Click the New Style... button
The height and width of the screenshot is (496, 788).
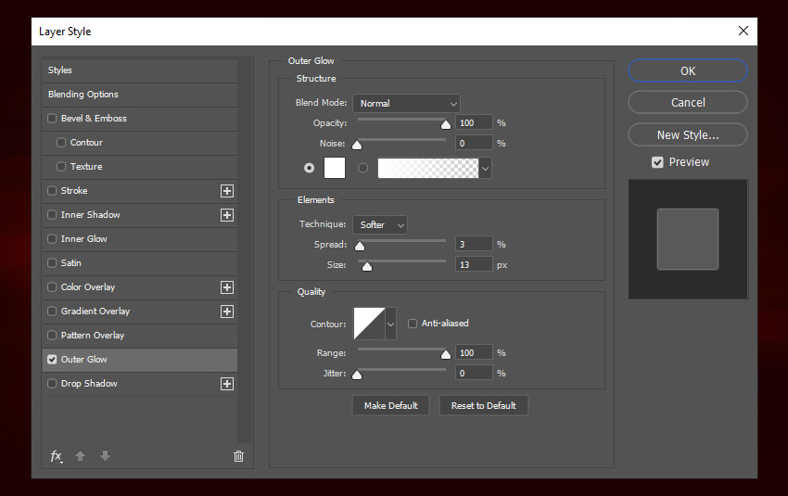[x=687, y=134]
